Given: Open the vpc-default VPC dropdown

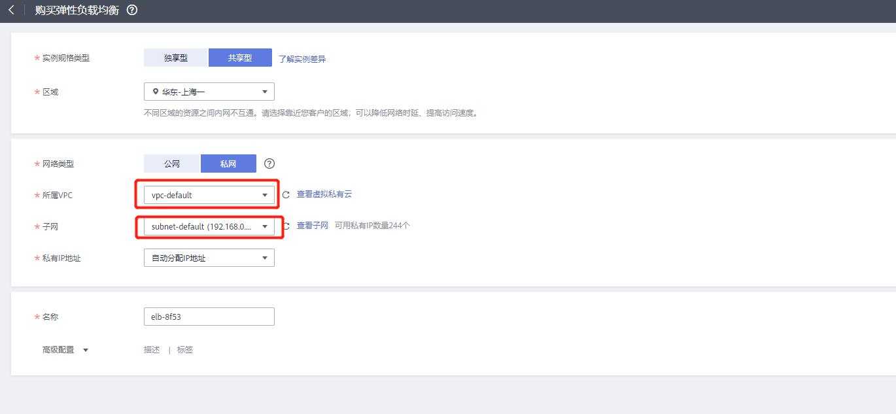Looking at the screenshot, I should 209,195.
